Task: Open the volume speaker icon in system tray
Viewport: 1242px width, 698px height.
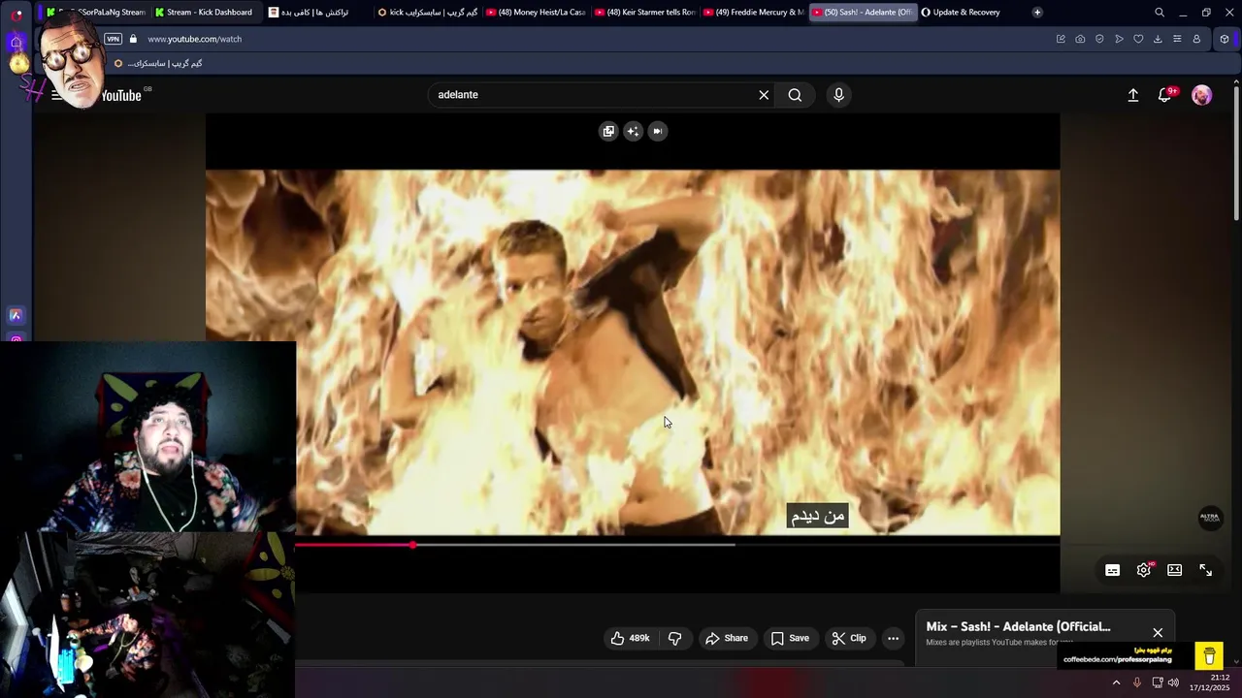Action: (x=1174, y=682)
